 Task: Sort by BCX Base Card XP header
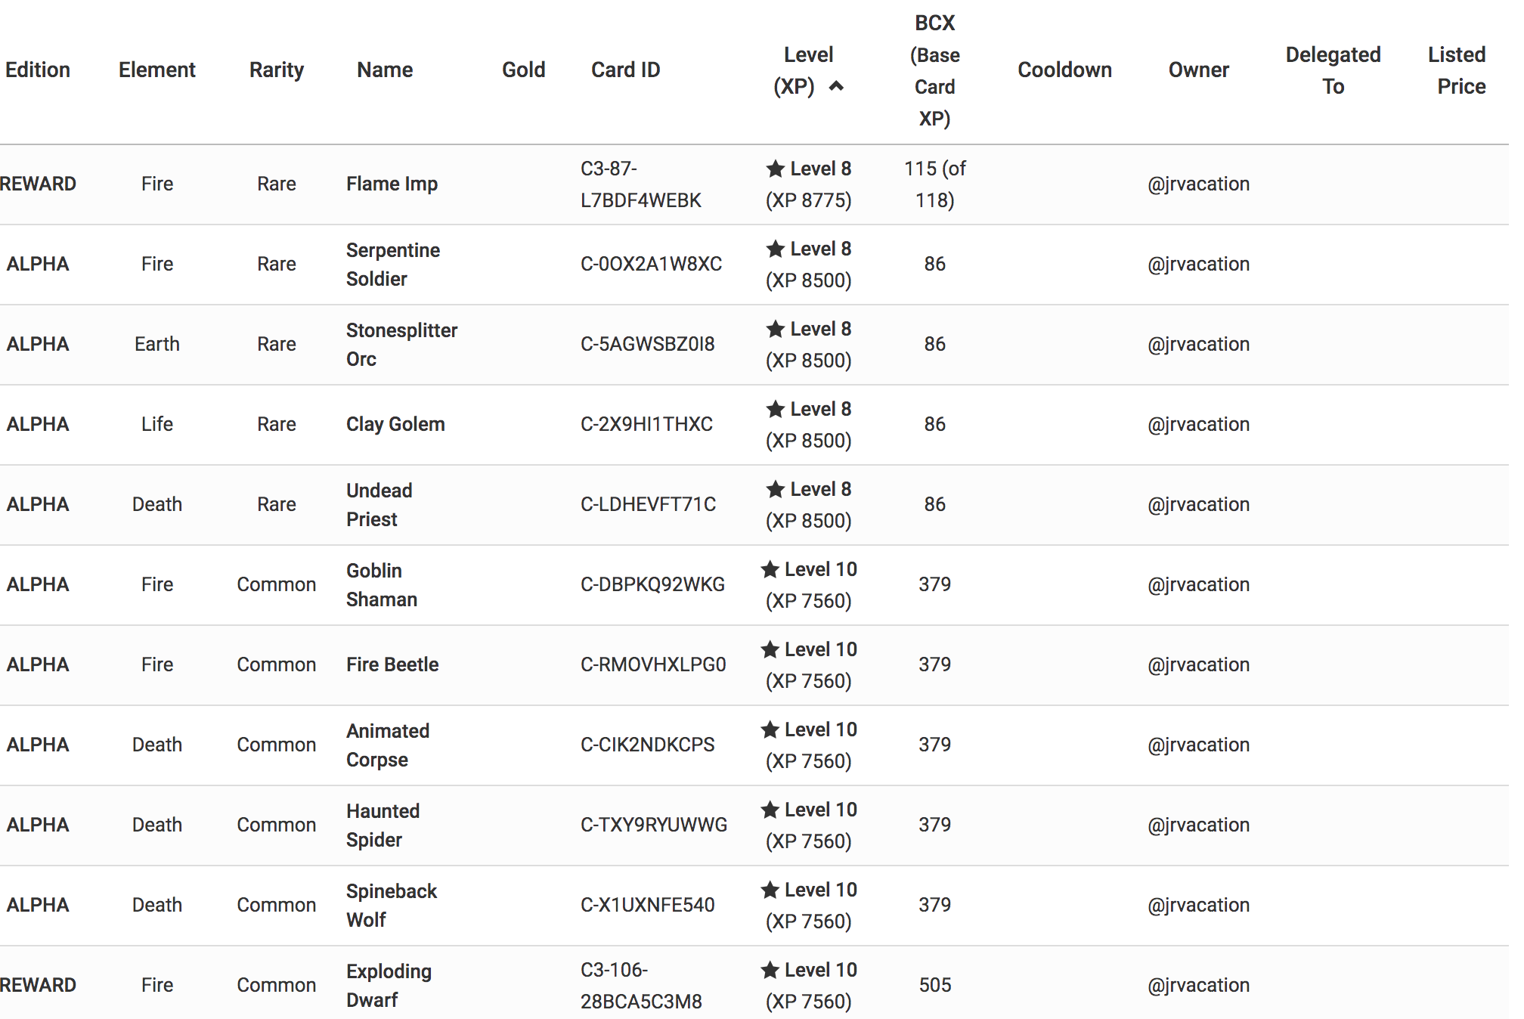tap(934, 70)
